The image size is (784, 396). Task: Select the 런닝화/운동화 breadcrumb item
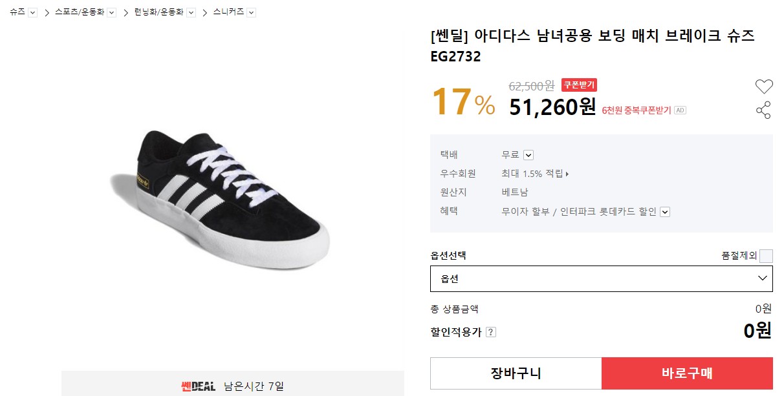pyautogui.click(x=158, y=12)
